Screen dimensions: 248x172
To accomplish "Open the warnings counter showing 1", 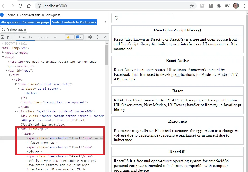I will click(x=69, y=37).
